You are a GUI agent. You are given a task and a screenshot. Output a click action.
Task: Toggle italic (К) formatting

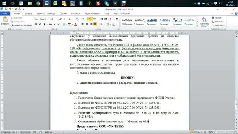point(40,24)
